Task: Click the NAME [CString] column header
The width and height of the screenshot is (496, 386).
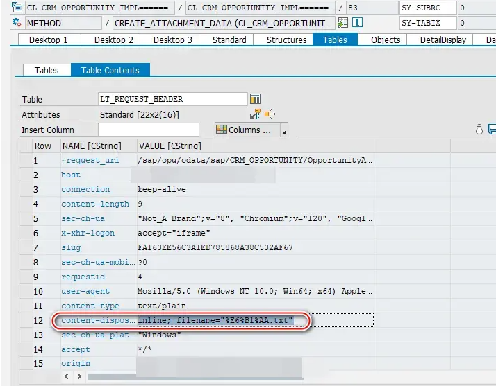Action: coord(91,146)
